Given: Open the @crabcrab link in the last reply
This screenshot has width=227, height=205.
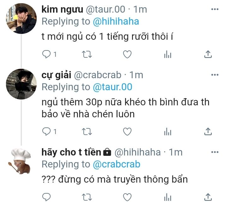Looking at the screenshot, I should click(x=116, y=164).
